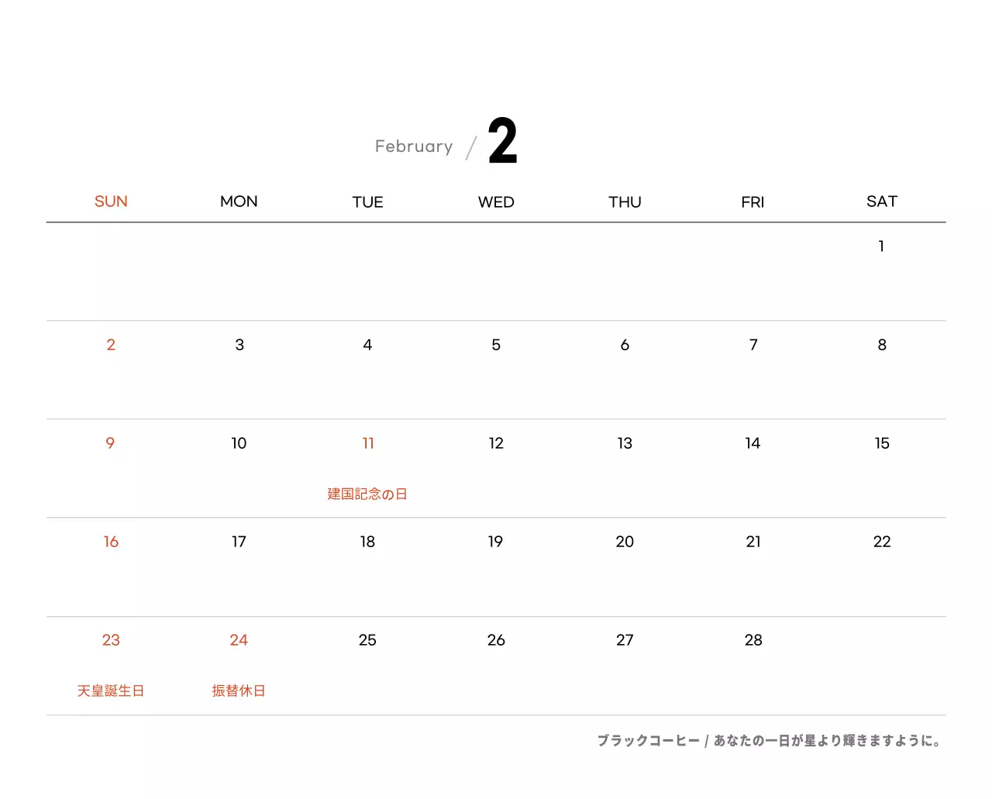Select the WED column header
Screen dimensions: 992x799
pyautogui.click(x=496, y=202)
